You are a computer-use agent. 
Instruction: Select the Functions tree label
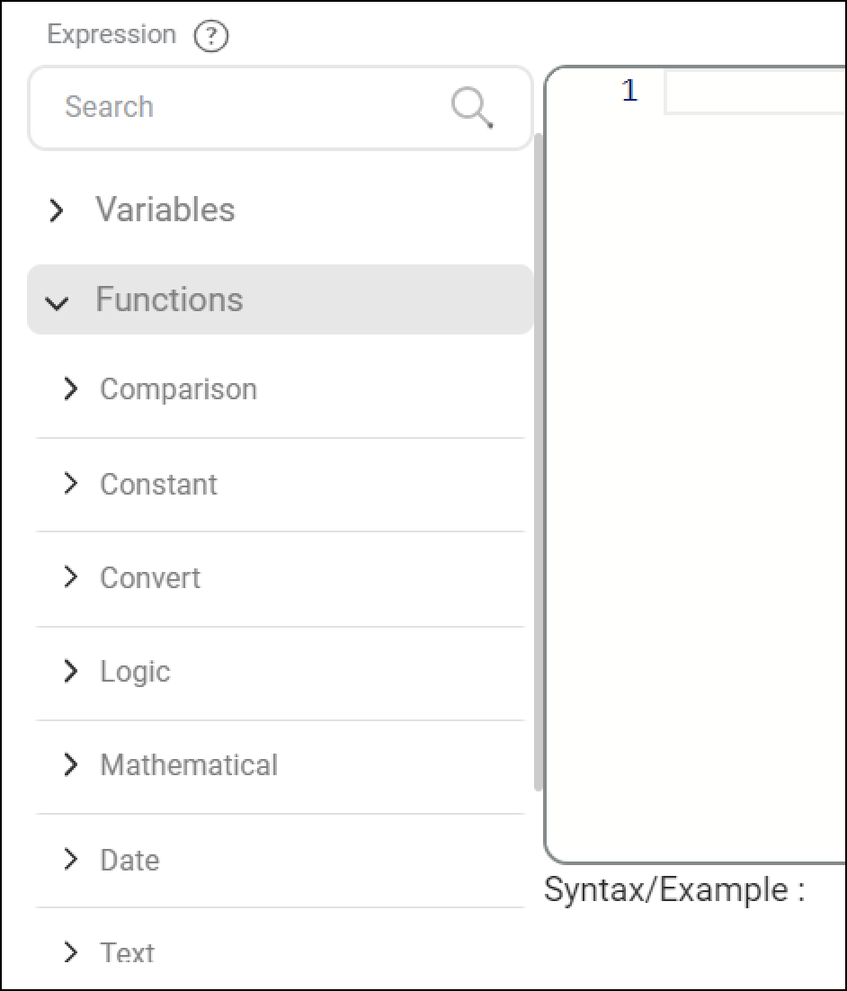(x=169, y=299)
